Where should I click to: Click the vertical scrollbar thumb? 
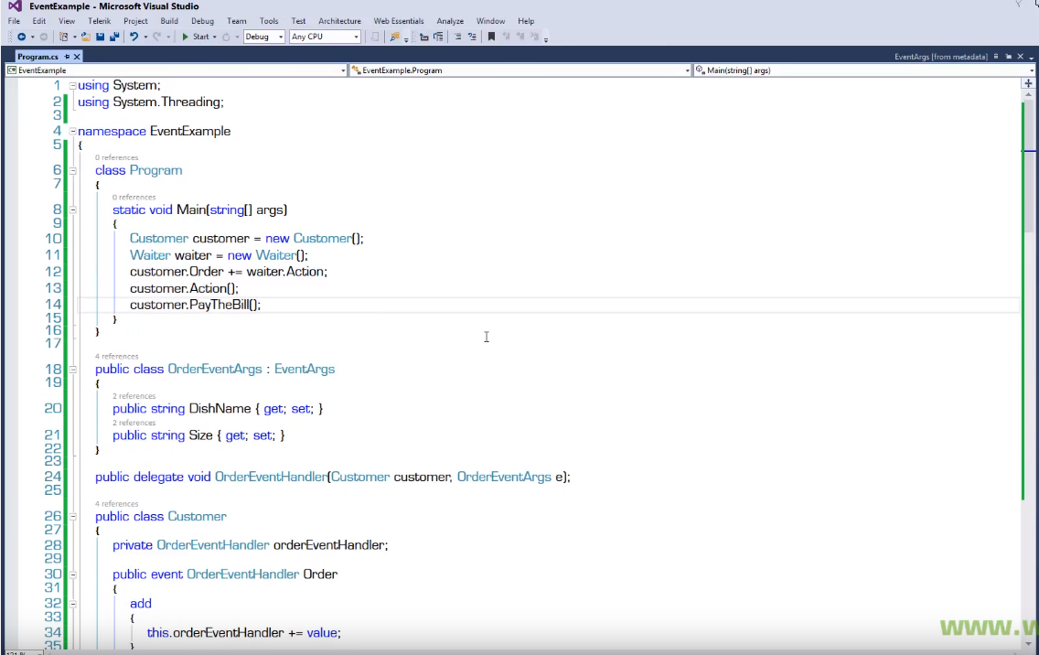tap(1028, 166)
